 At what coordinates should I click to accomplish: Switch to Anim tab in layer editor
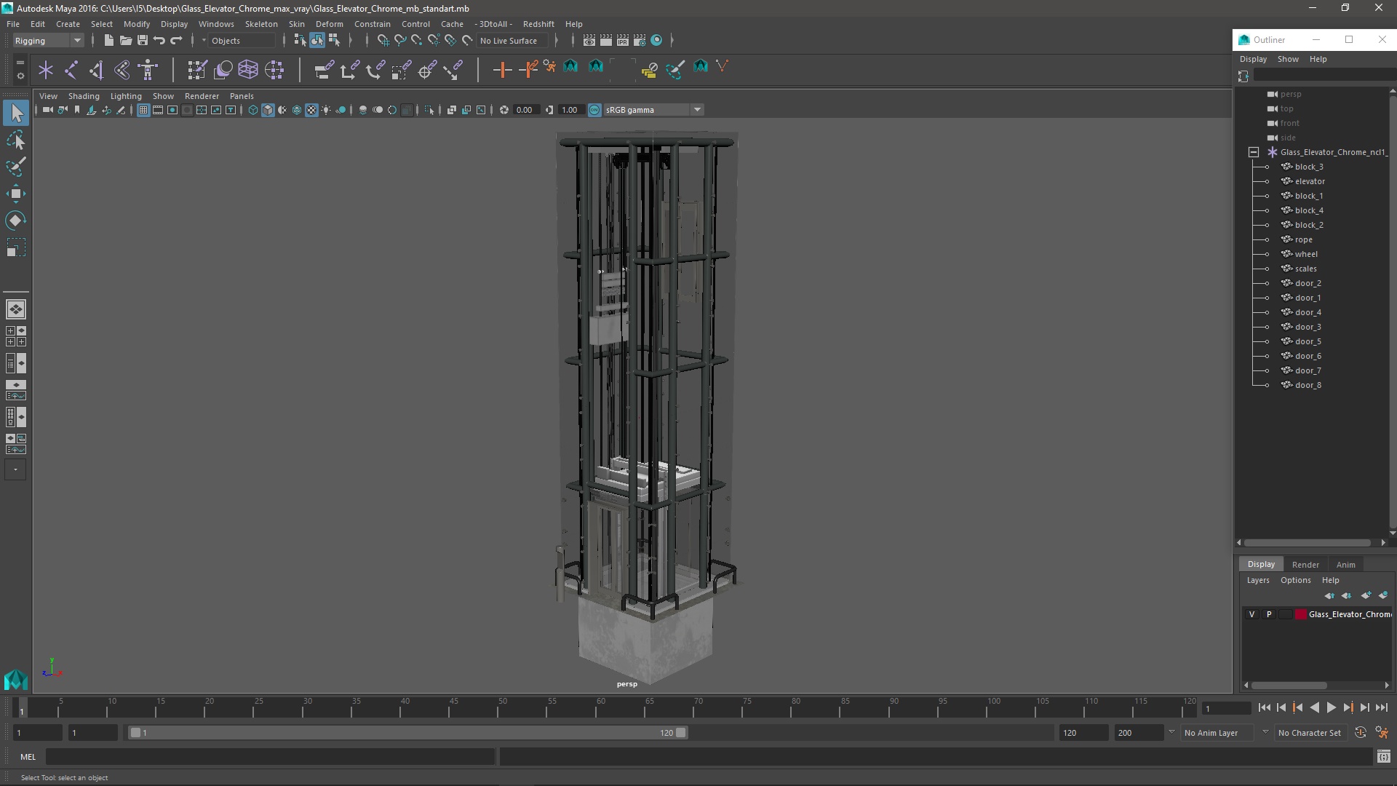pyautogui.click(x=1345, y=565)
